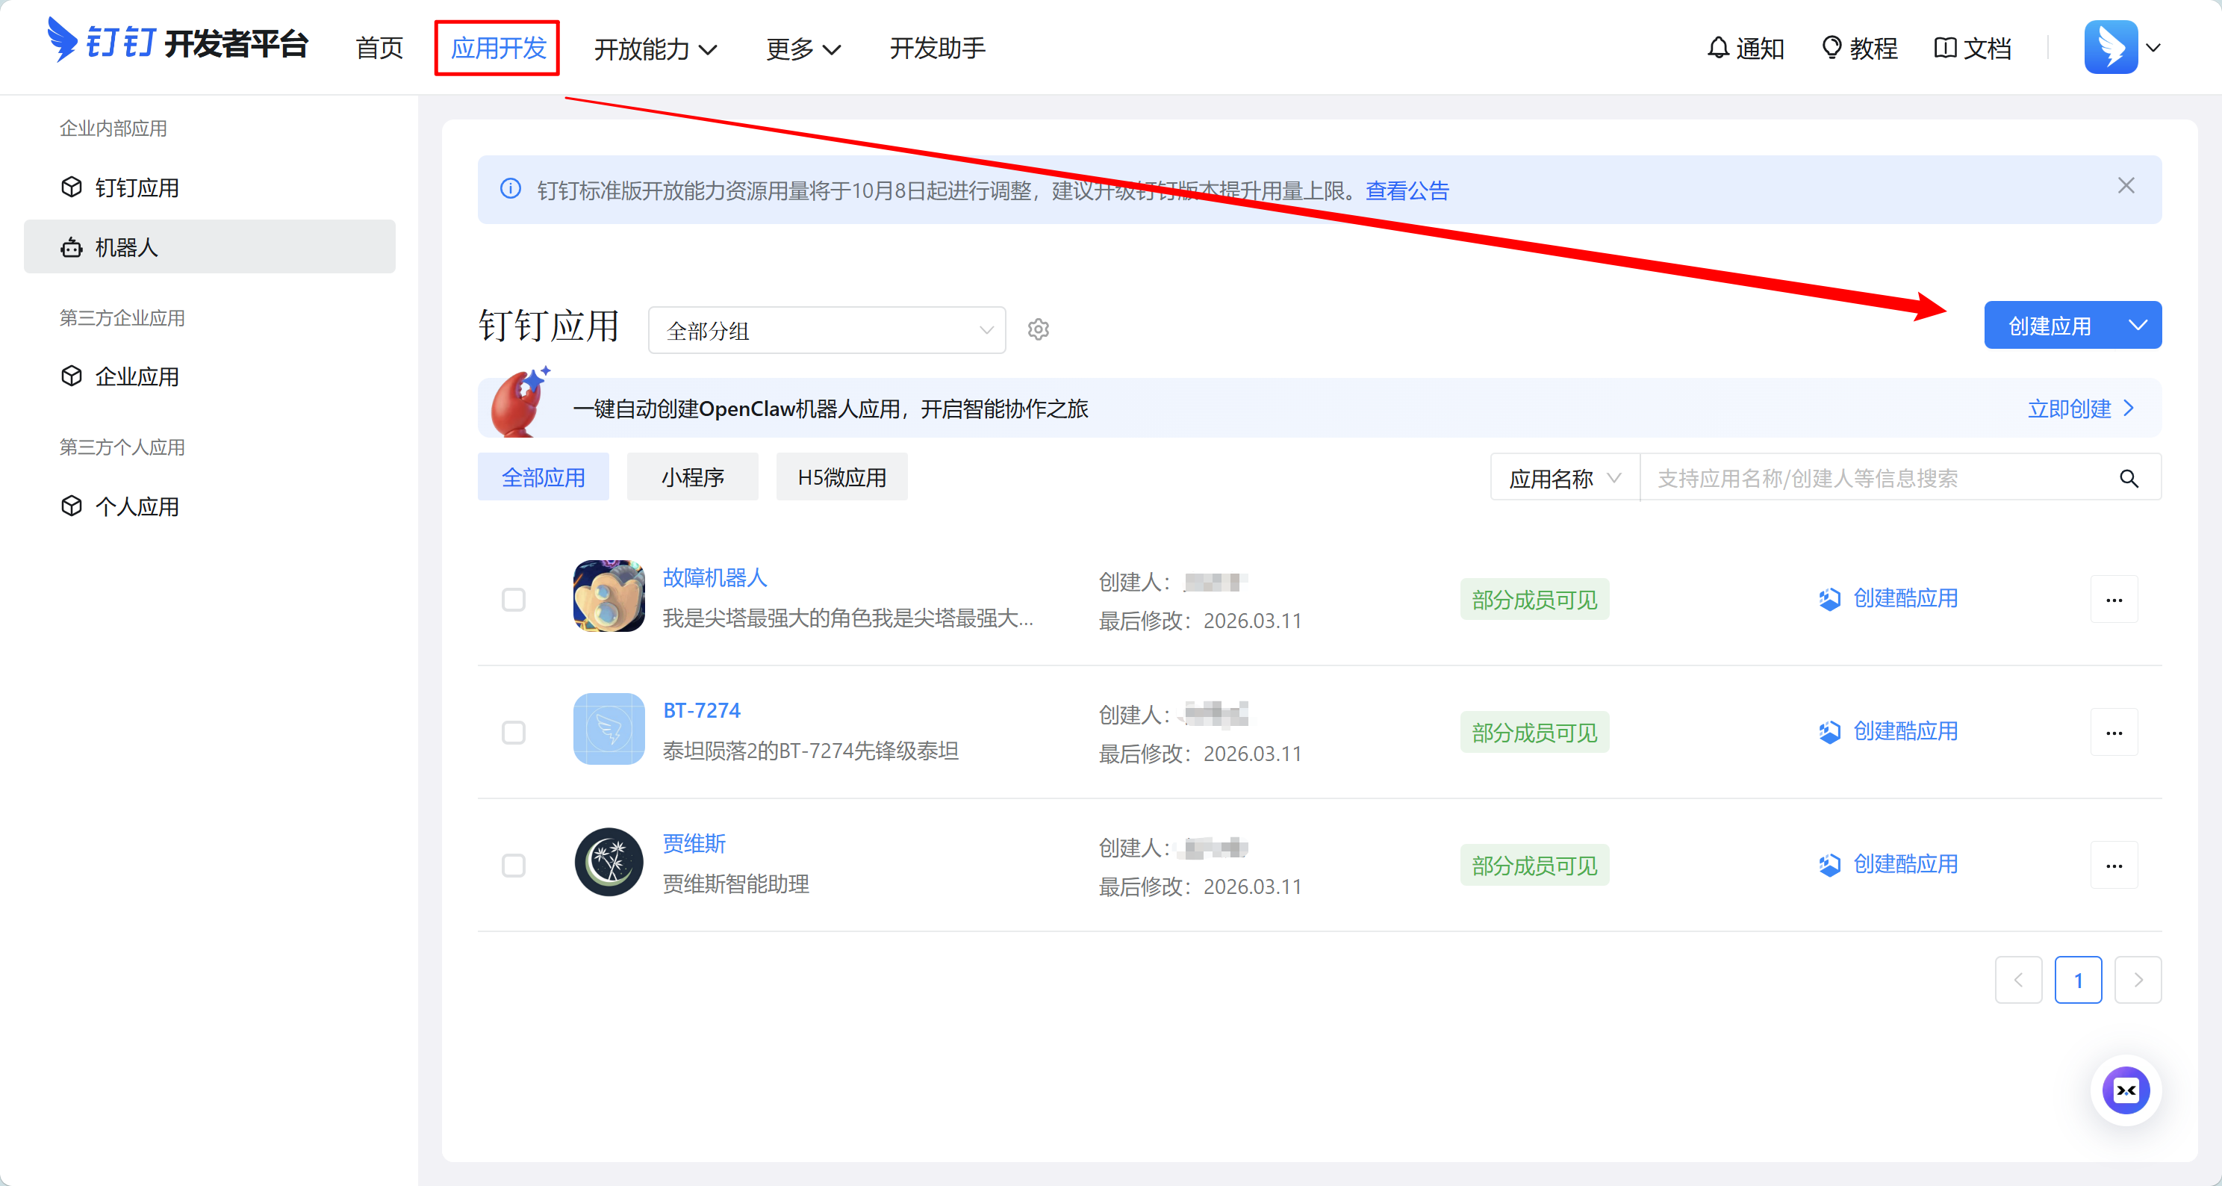Click the user avatar in header
The height and width of the screenshot is (1186, 2222).
pyautogui.click(x=2110, y=48)
